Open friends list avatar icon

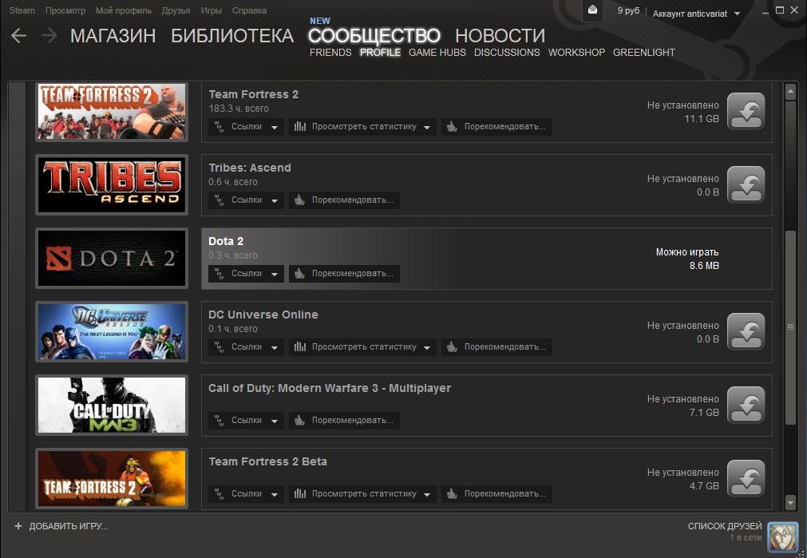click(x=782, y=536)
